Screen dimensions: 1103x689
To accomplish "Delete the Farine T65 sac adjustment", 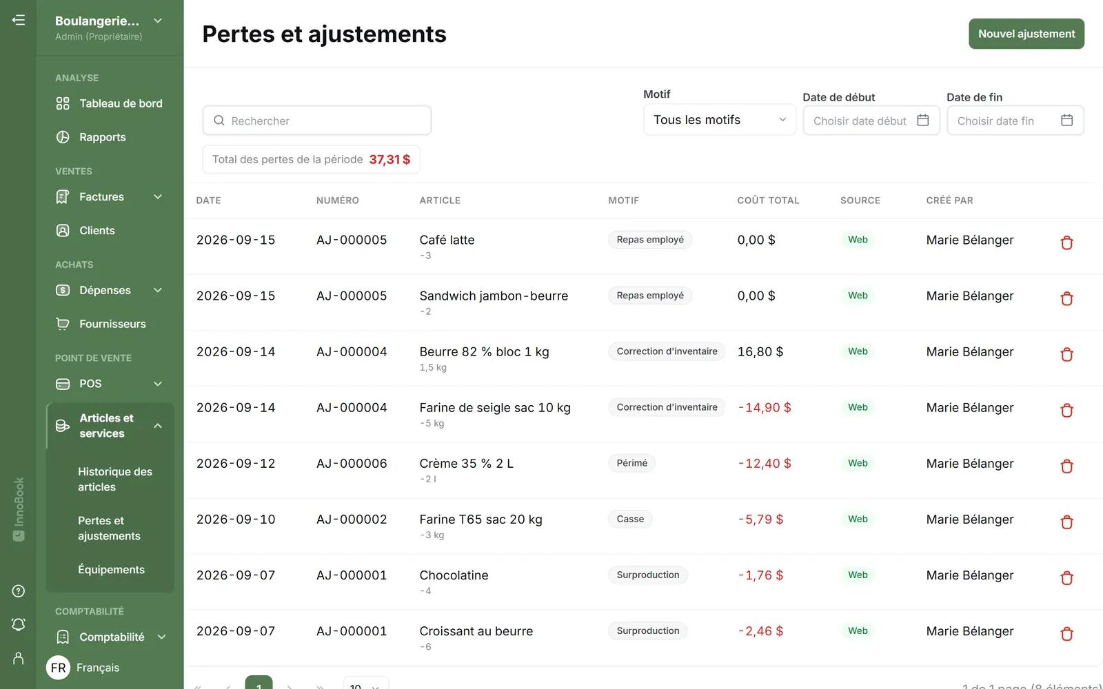I will tap(1066, 522).
